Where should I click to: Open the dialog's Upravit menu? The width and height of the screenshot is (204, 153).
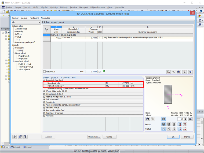tap(24, 18)
